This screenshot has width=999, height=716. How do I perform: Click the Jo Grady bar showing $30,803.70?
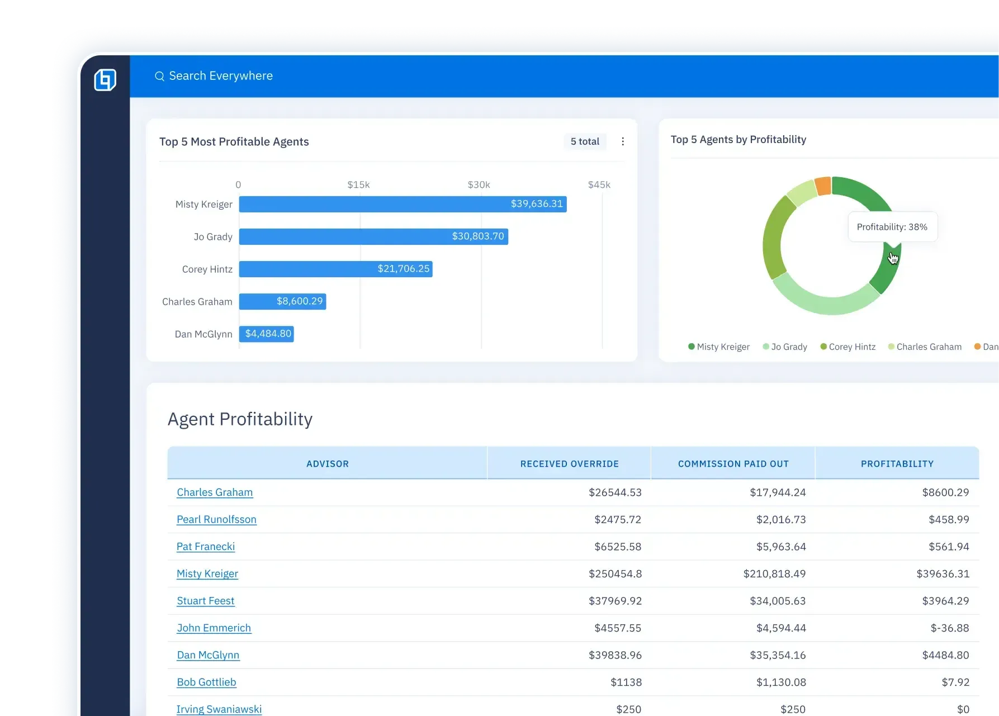[373, 236]
